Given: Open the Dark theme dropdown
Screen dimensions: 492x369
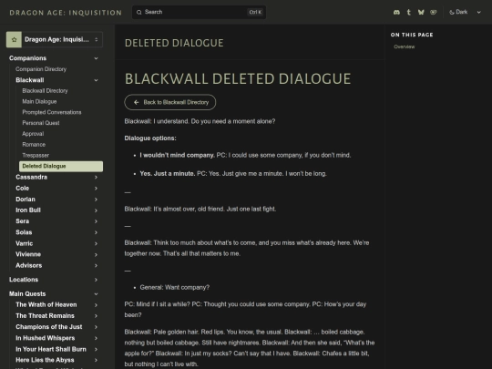Looking at the screenshot, I should [x=465, y=12].
